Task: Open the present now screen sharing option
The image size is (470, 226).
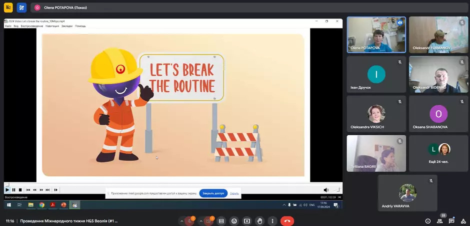Action: [x=246, y=221]
